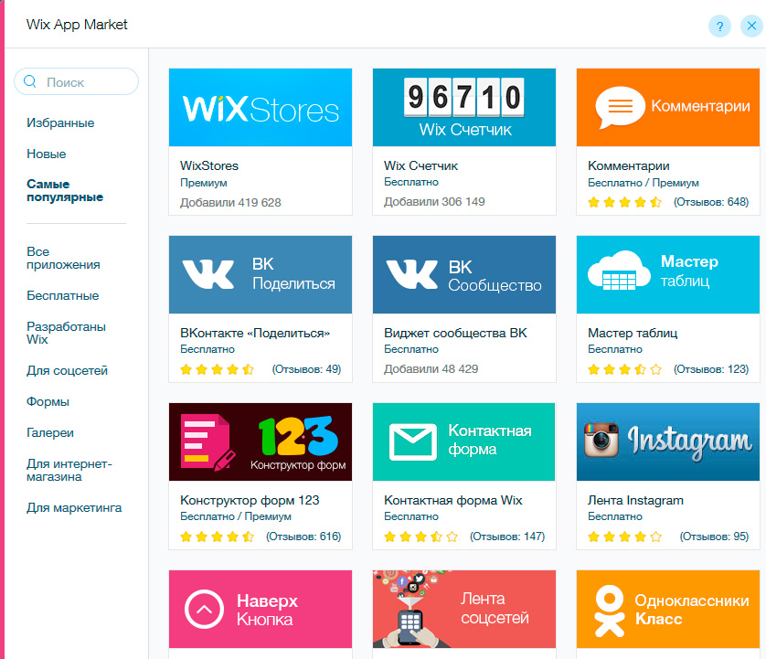Open the Галереи category
The height and width of the screenshot is (659, 766).
[x=50, y=432]
